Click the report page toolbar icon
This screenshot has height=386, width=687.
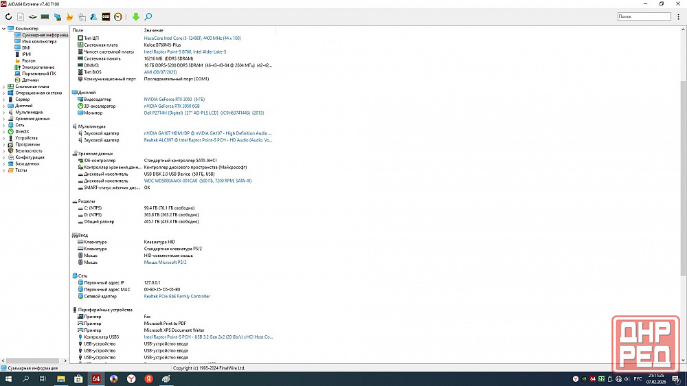click(x=21, y=16)
